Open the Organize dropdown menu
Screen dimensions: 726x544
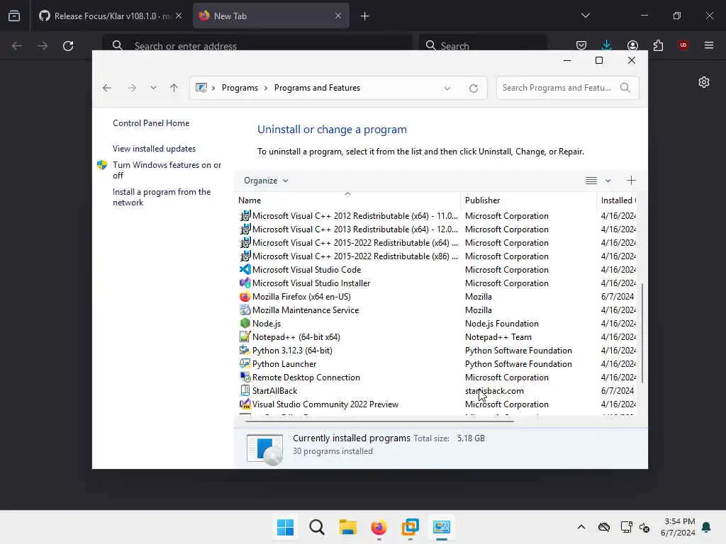click(266, 181)
